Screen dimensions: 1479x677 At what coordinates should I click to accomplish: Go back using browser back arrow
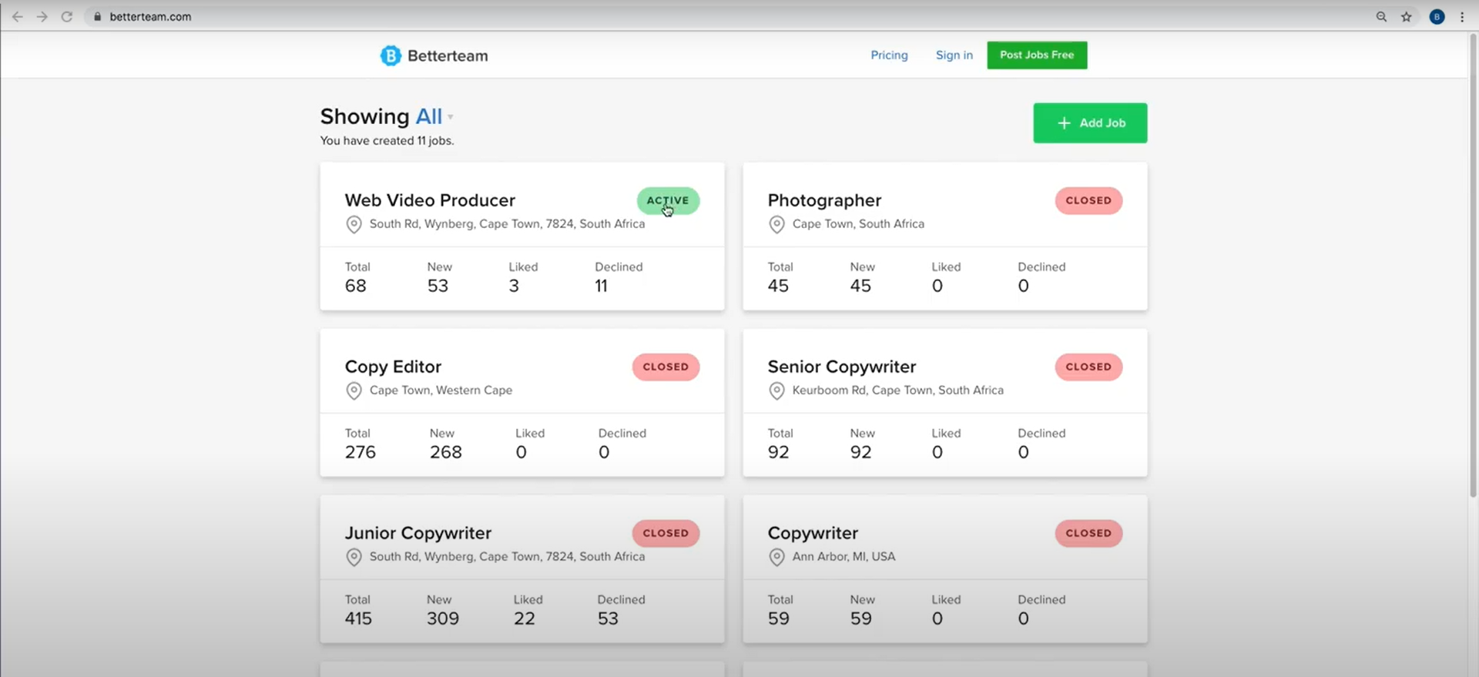17,16
